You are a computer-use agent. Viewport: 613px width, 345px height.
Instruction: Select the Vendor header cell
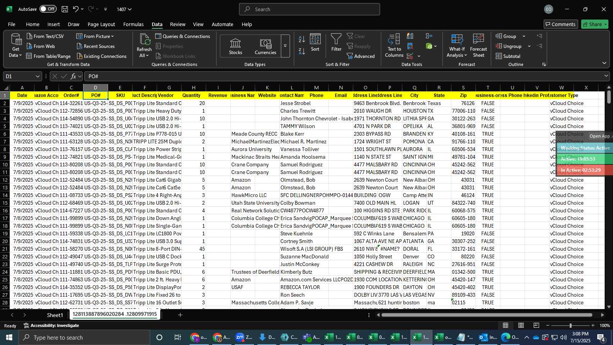169,95
